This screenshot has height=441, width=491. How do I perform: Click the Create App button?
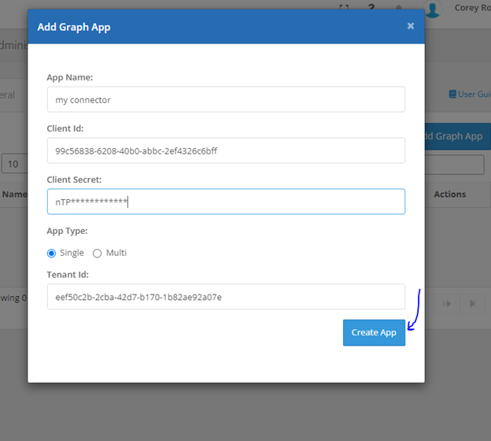[374, 332]
